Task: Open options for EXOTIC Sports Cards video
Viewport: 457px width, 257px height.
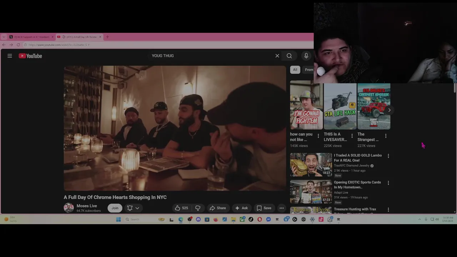Action: pos(388,183)
